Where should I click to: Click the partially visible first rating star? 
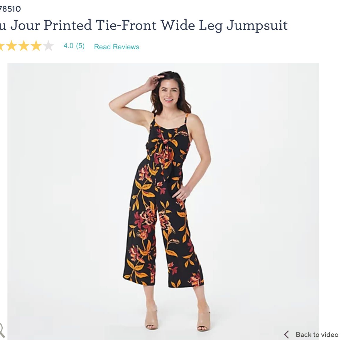click(x=2, y=46)
